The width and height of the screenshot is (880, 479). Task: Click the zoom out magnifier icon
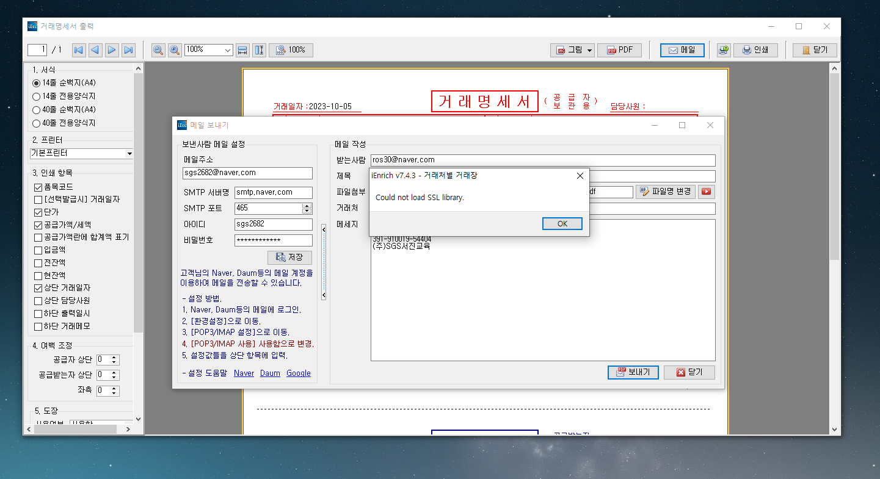tap(158, 50)
